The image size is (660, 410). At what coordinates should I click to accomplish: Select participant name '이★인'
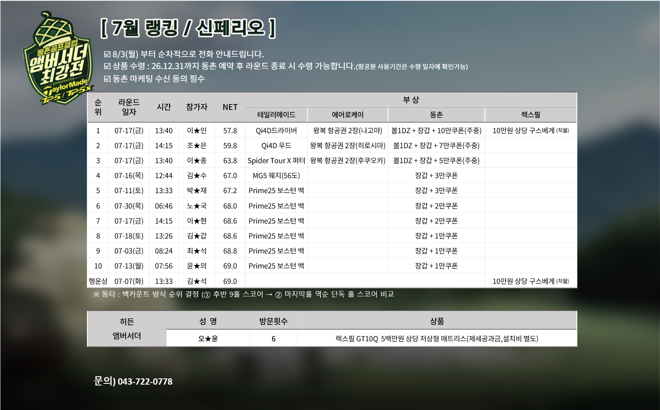197,131
